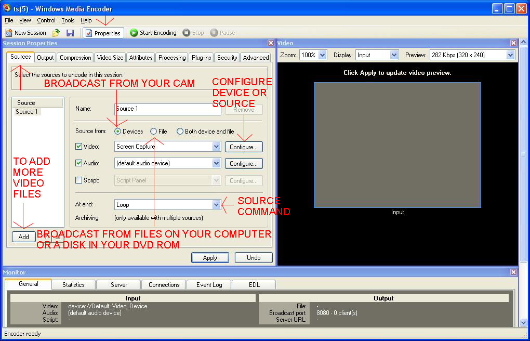The width and height of the screenshot is (530, 341).
Task: Select the Sources tab
Action: tap(21, 57)
